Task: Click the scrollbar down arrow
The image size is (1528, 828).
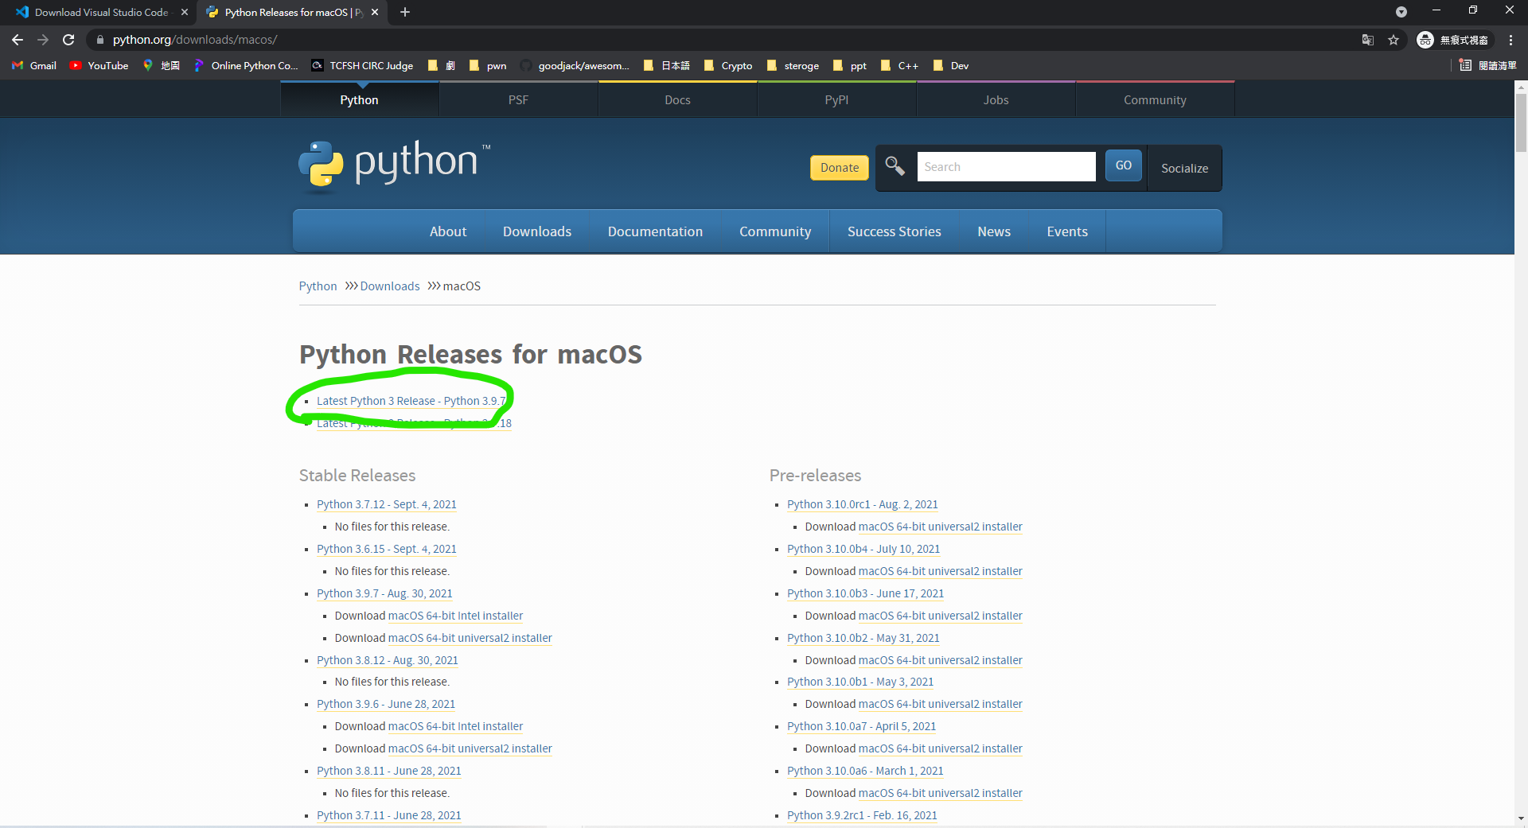Action: pyautogui.click(x=1521, y=818)
